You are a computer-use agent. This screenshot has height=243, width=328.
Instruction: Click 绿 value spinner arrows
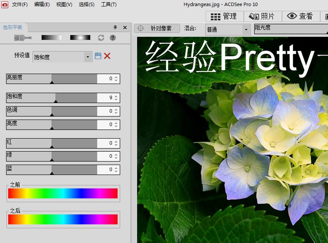point(116,156)
